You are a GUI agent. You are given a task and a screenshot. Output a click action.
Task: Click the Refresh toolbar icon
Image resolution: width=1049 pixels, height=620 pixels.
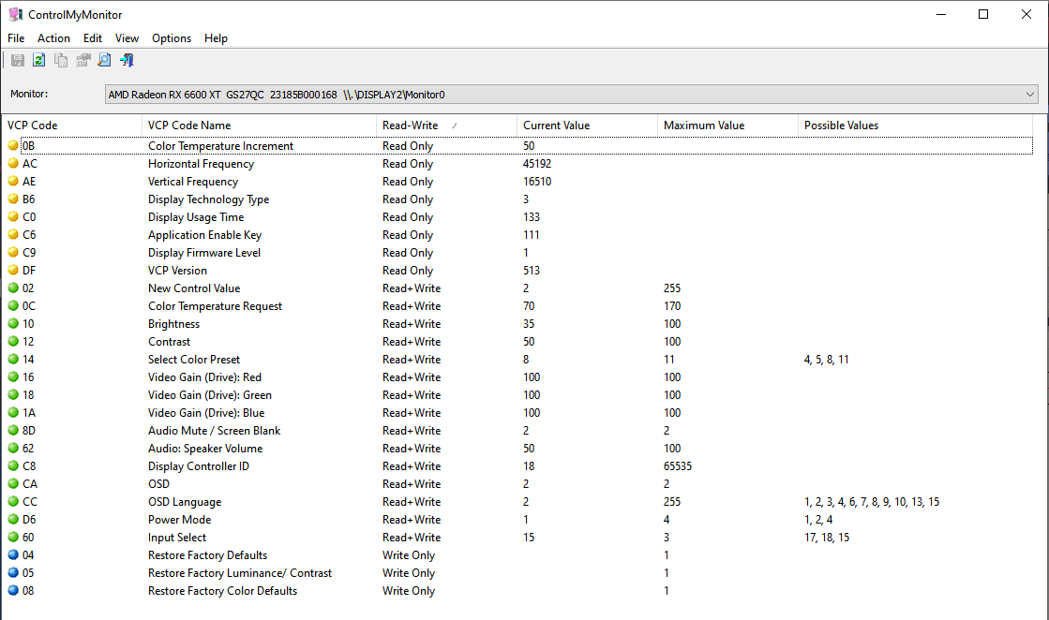point(39,60)
